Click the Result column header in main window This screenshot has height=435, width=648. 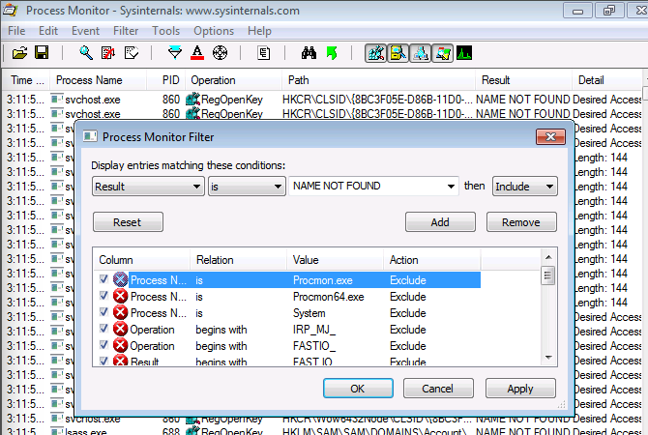523,80
